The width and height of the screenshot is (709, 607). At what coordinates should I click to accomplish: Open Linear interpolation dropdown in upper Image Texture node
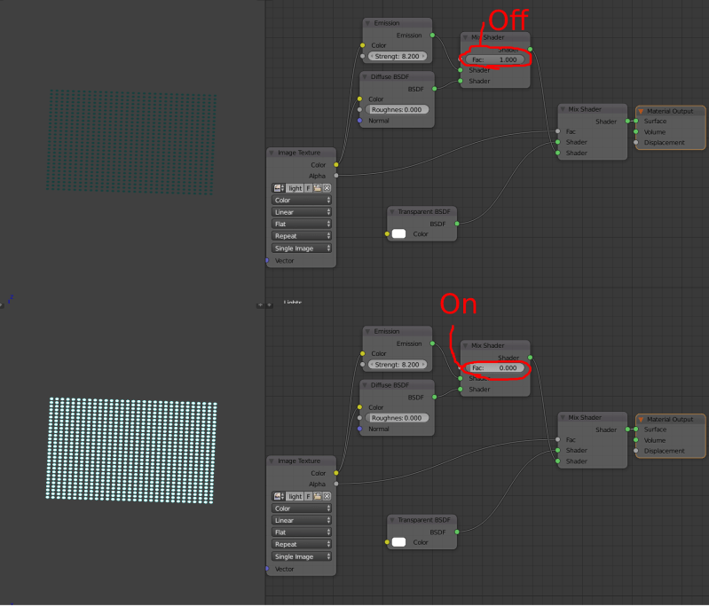(x=302, y=212)
